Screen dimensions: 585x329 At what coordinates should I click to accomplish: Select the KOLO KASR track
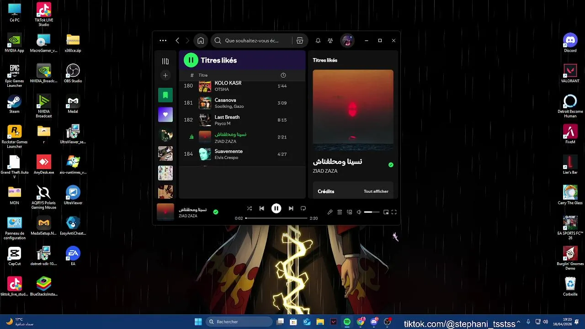coord(242,86)
